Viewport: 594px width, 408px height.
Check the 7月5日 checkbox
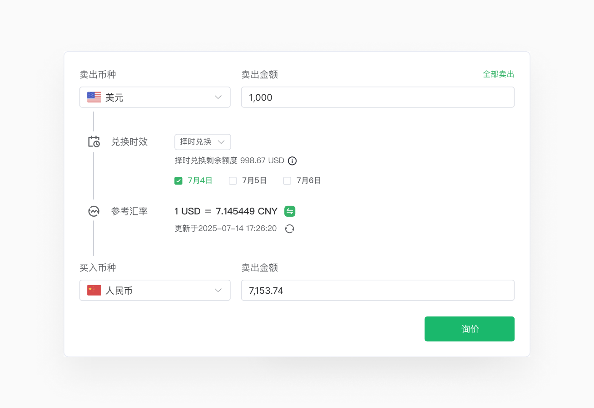pyautogui.click(x=233, y=181)
